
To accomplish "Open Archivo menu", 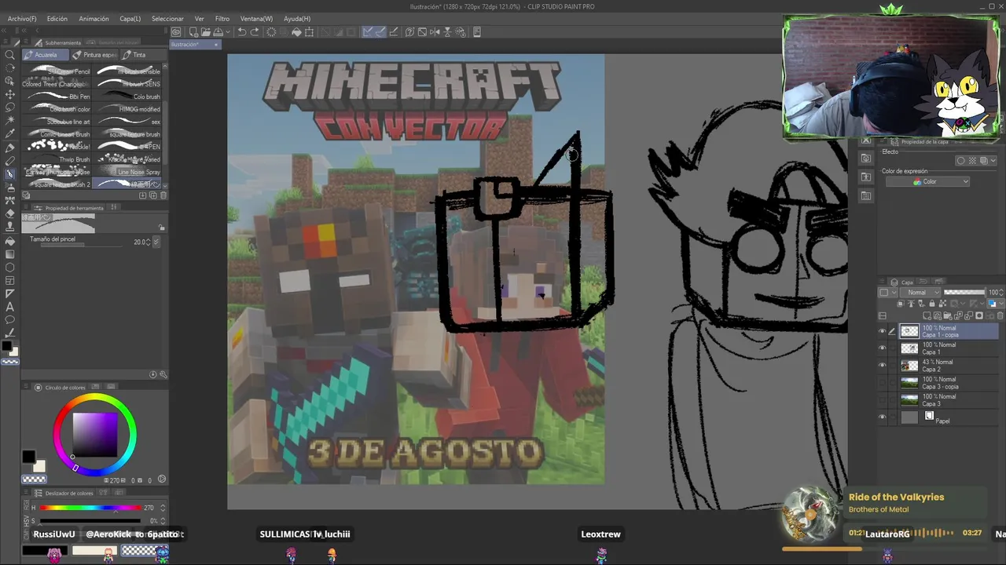I will 22,19.
